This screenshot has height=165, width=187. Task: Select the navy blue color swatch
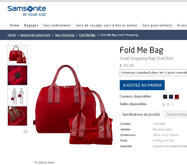(x=171, y=97)
